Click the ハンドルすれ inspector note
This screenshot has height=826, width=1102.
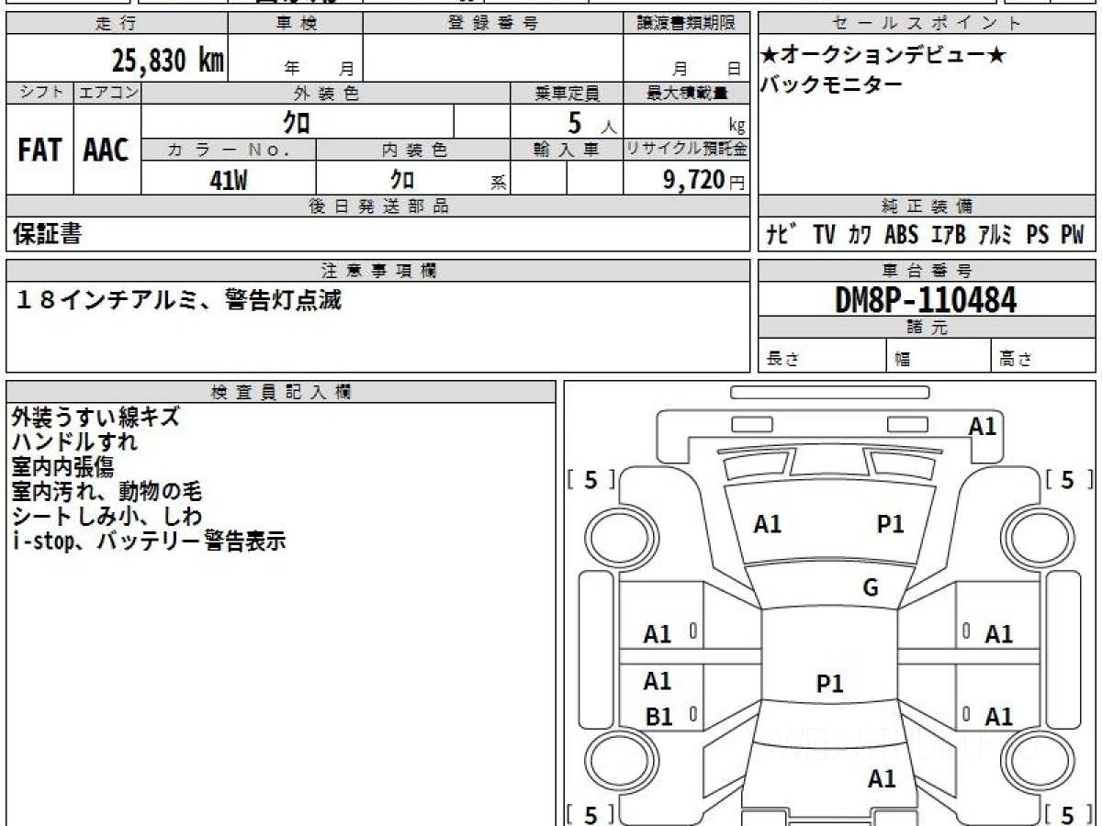pyautogui.click(x=74, y=441)
